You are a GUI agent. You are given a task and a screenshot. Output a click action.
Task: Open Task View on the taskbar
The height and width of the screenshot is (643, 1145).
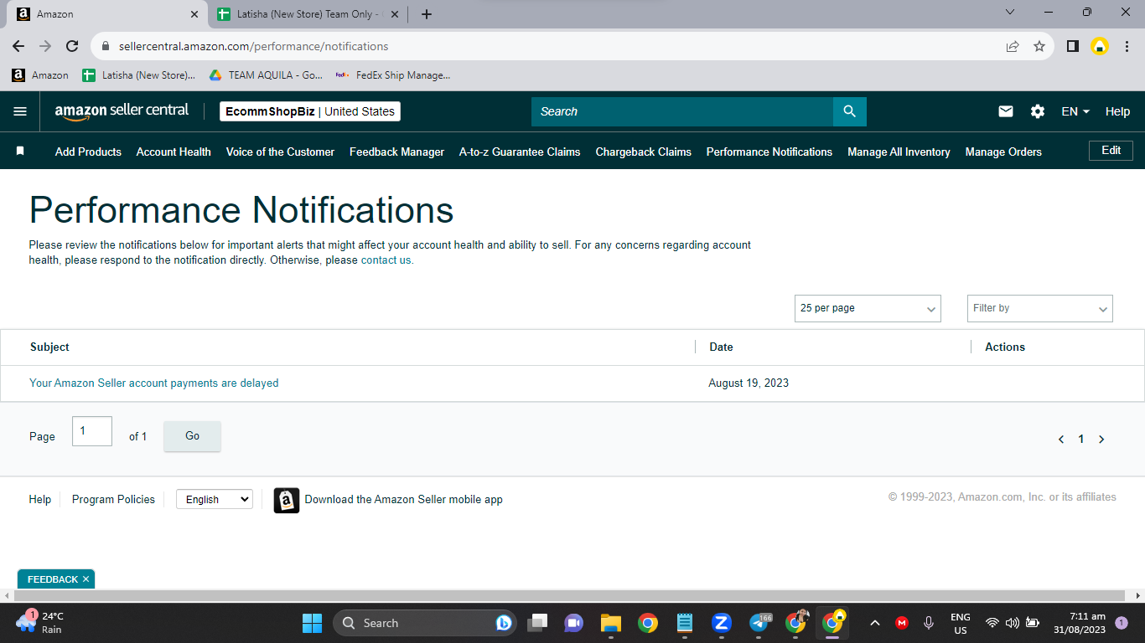point(537,623)
